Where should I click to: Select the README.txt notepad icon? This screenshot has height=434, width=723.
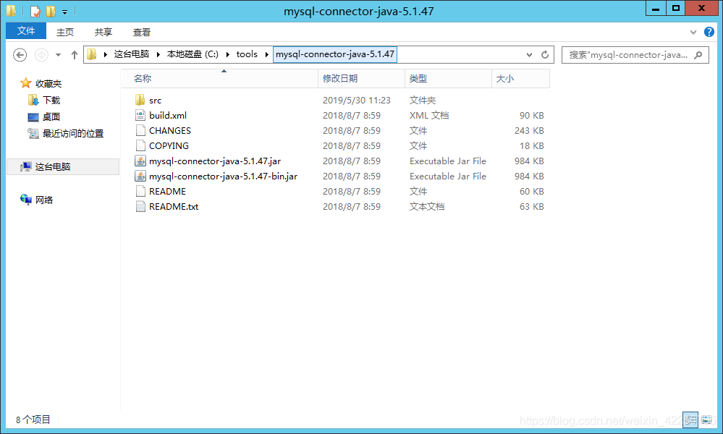140,206
